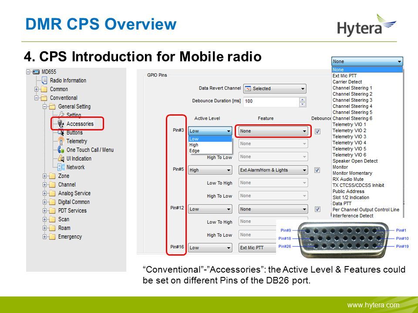Click the Channel folder icon
Screen dimensions: 418x313
tap(52, 185)
